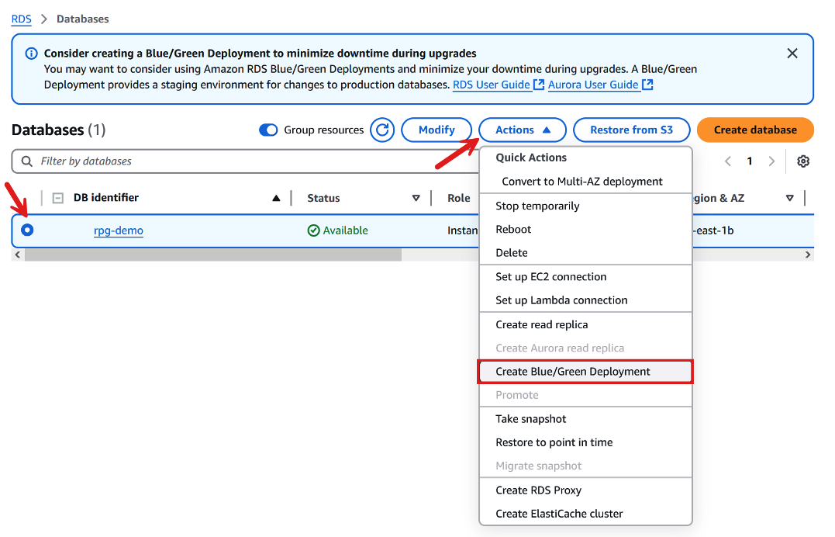Sort by DB identifier ascending arrow

276,199
